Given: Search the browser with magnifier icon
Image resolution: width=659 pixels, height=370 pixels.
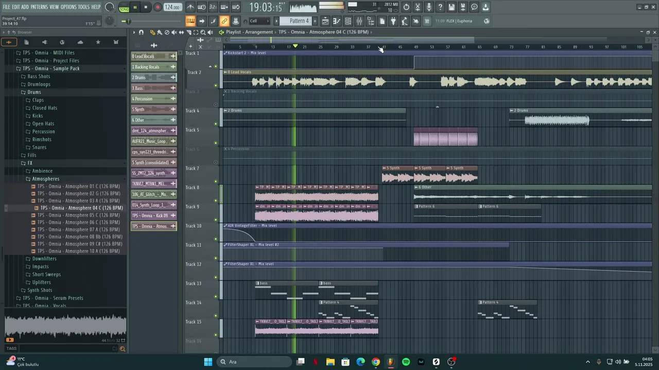Looking at the screenshot, I should 123,349.
